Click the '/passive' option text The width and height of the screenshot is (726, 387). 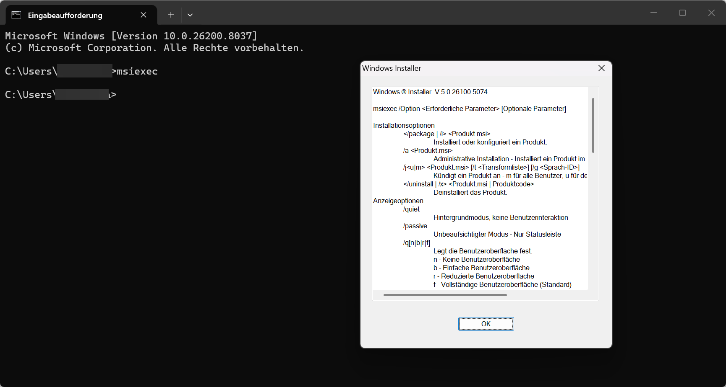(415, 226)
